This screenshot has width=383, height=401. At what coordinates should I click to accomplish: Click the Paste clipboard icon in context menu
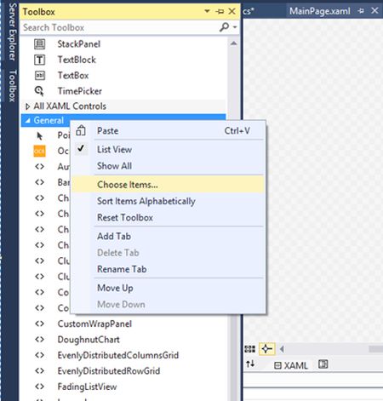81,131
